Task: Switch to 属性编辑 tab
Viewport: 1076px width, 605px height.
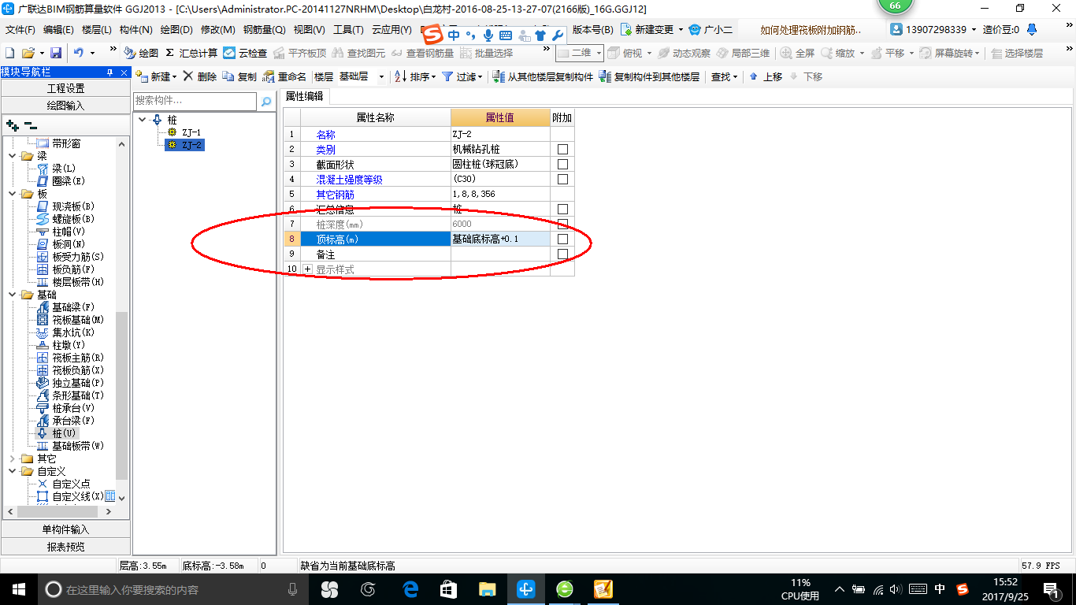Action: point(304,97)
